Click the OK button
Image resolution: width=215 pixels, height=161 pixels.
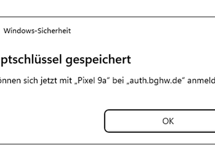[x=168, y=121]
